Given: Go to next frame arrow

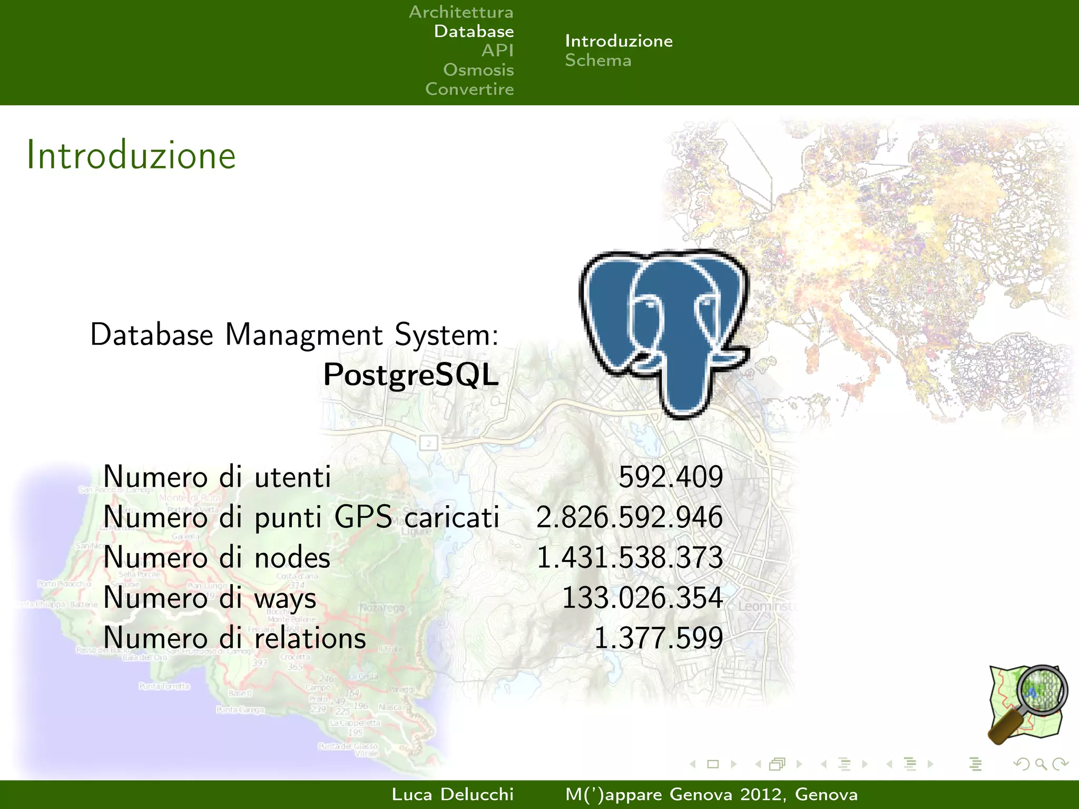Looking at the screenshot, I should (799, 764).
